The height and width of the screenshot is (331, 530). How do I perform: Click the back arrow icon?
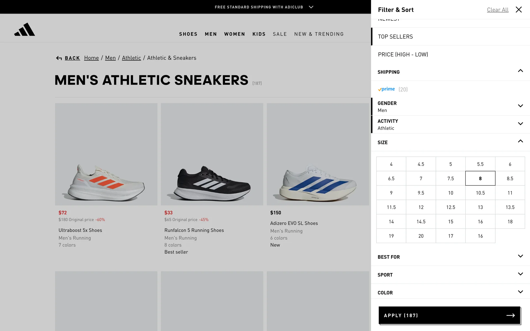point(59,58)
